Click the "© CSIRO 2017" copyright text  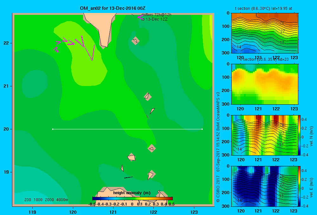(218, 189)
